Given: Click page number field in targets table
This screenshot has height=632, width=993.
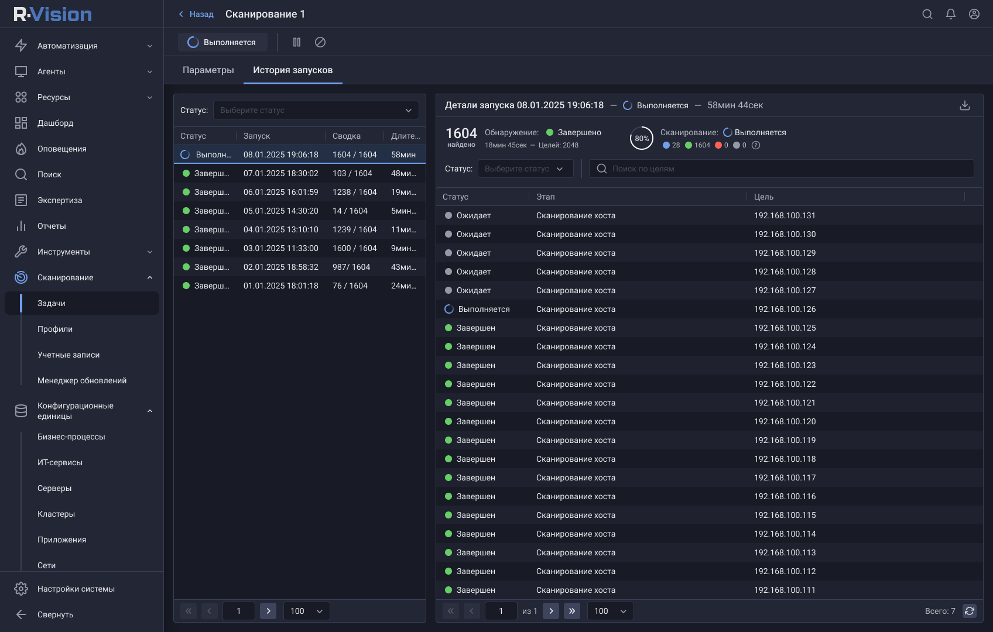Looking at the screenshot, I should point(501,611).
